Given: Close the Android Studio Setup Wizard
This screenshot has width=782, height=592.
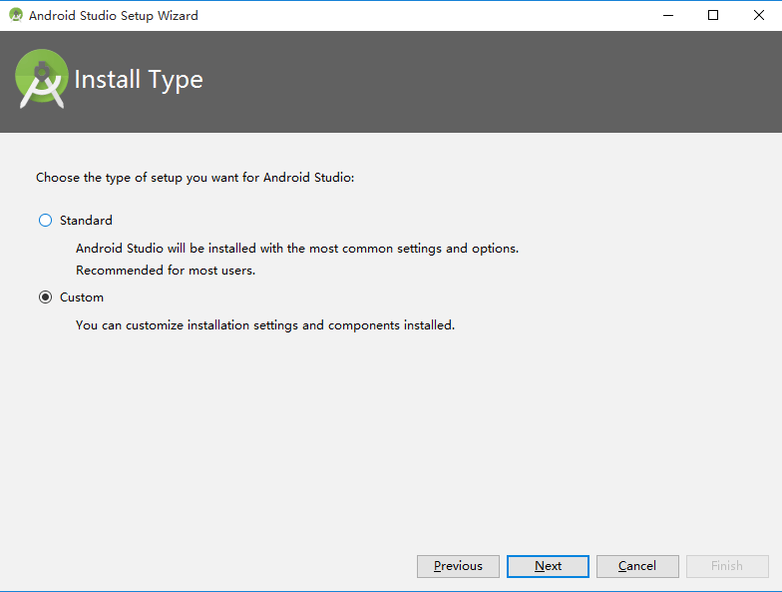Looking at the screenshot, I should [x=758, y=15].
